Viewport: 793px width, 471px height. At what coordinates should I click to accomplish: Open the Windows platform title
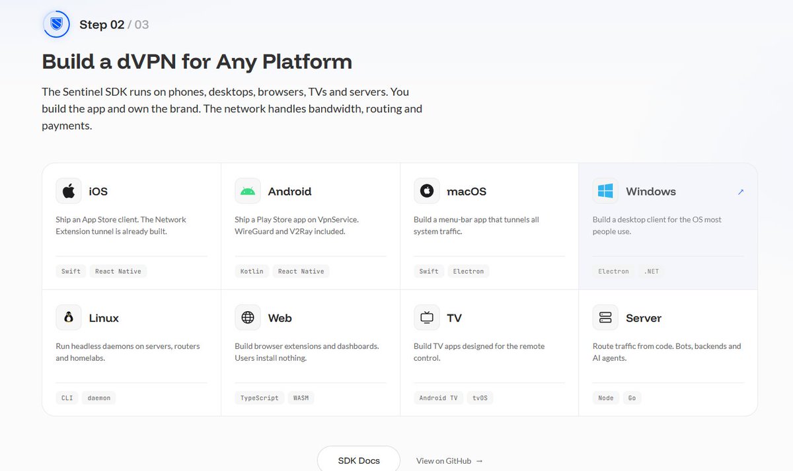(651, 192)
